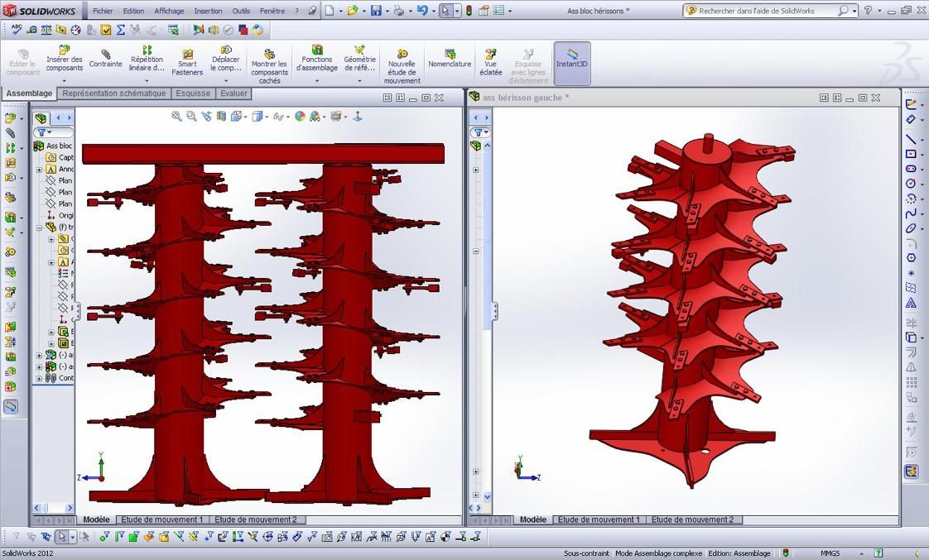Select the left Etude de mouvement 2 tab

point(255,519)
